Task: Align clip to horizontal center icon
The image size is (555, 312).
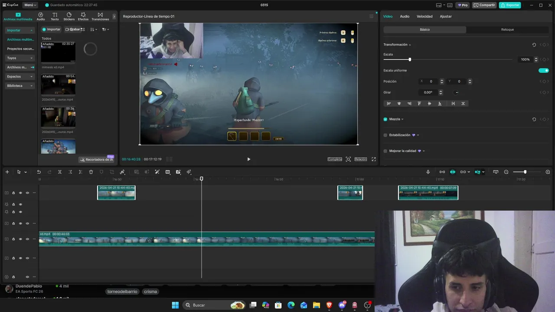Action: [399, 104]
